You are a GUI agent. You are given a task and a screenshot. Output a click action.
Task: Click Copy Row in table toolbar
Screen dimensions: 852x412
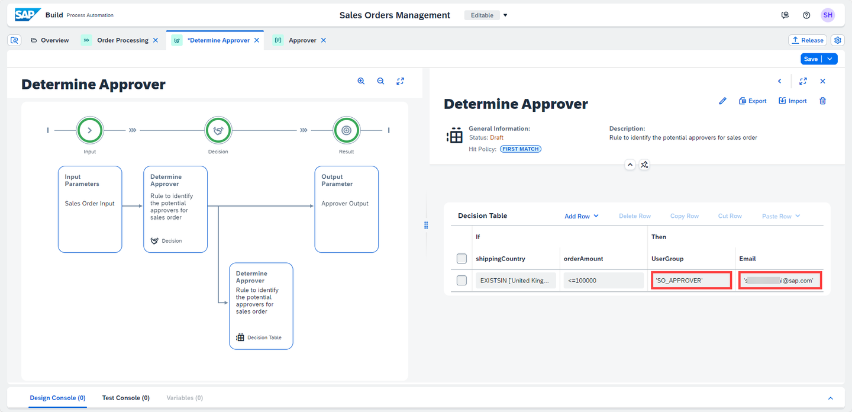(685, 216)
